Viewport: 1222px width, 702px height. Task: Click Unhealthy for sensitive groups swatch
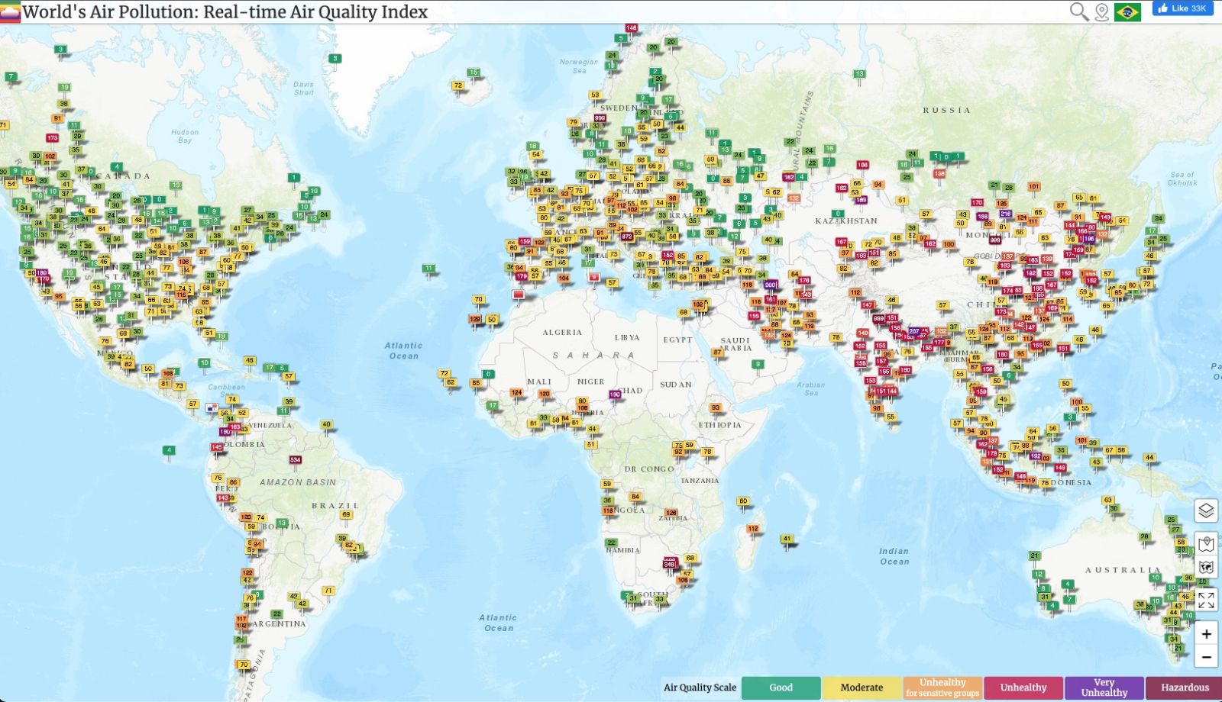[942, 688]
